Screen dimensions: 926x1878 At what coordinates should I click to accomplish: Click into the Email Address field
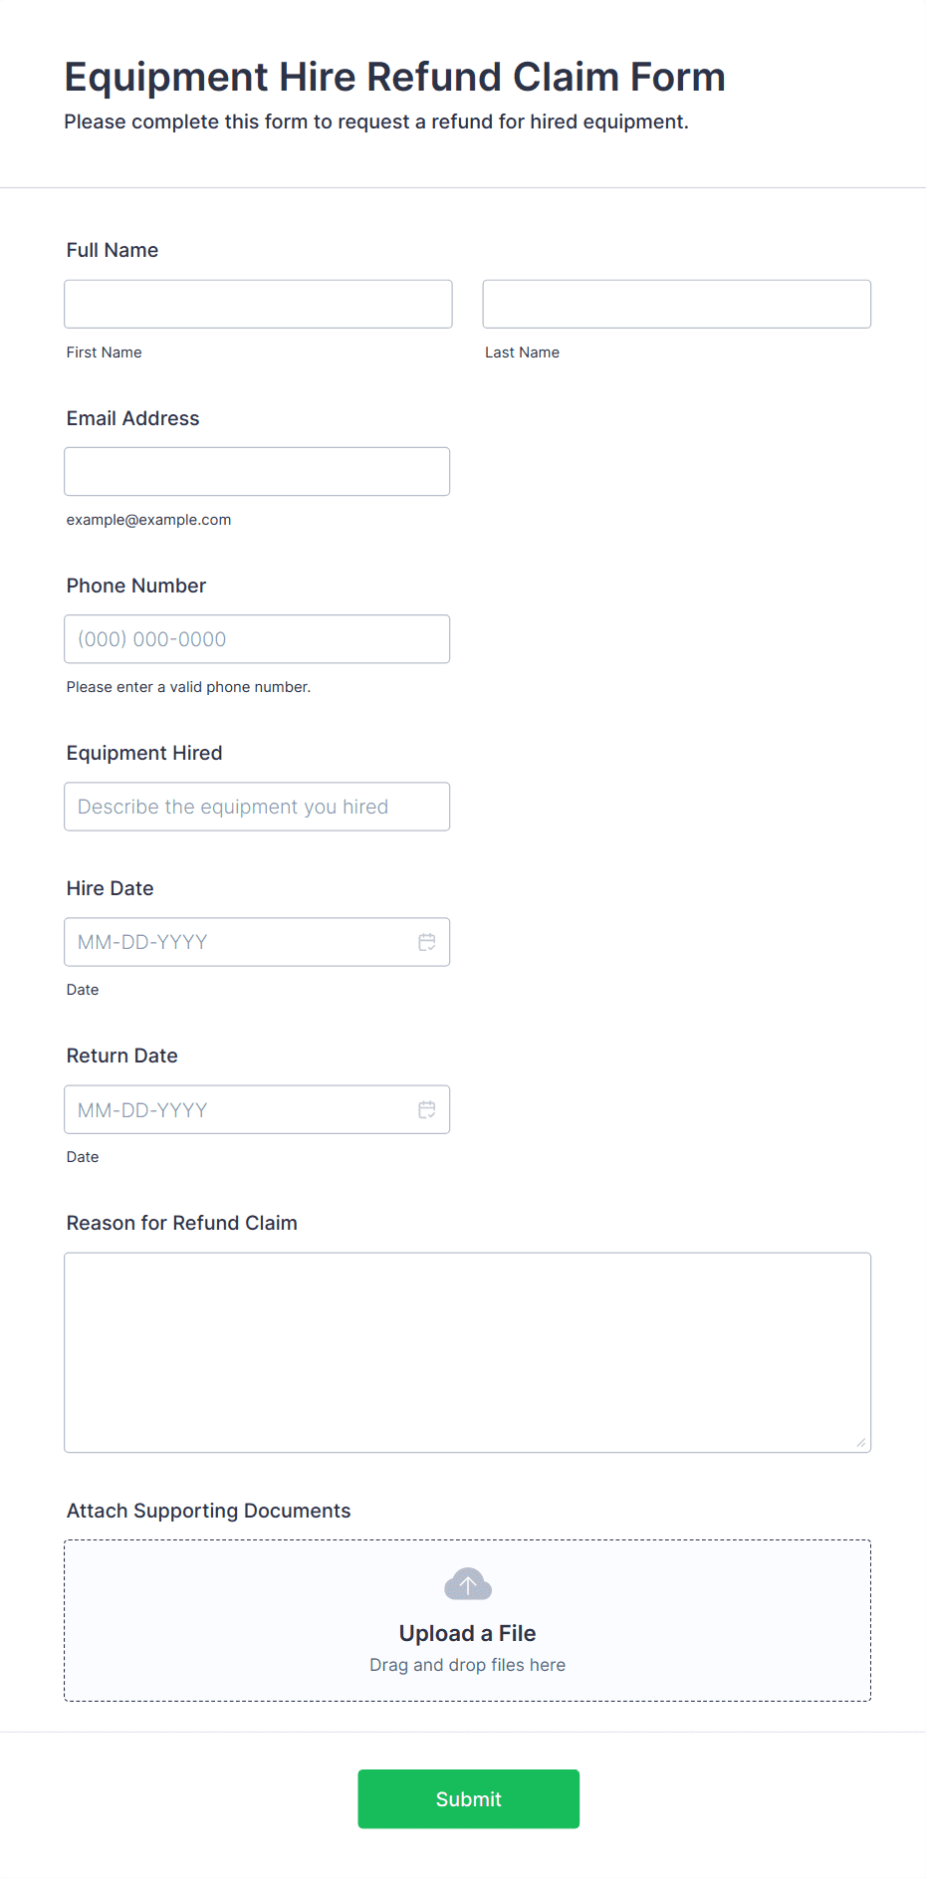tap(257, 471)
